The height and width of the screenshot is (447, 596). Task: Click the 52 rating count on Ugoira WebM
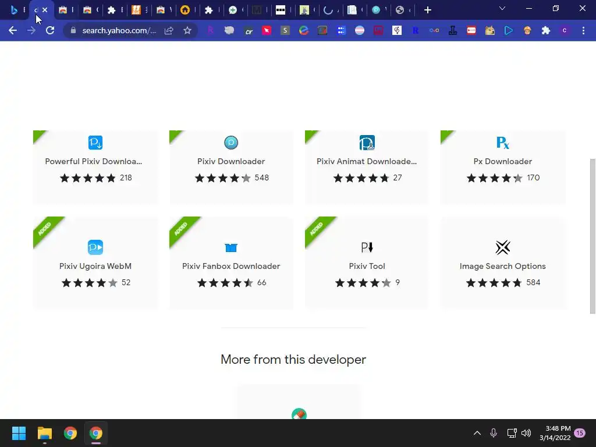coord(126,282)
